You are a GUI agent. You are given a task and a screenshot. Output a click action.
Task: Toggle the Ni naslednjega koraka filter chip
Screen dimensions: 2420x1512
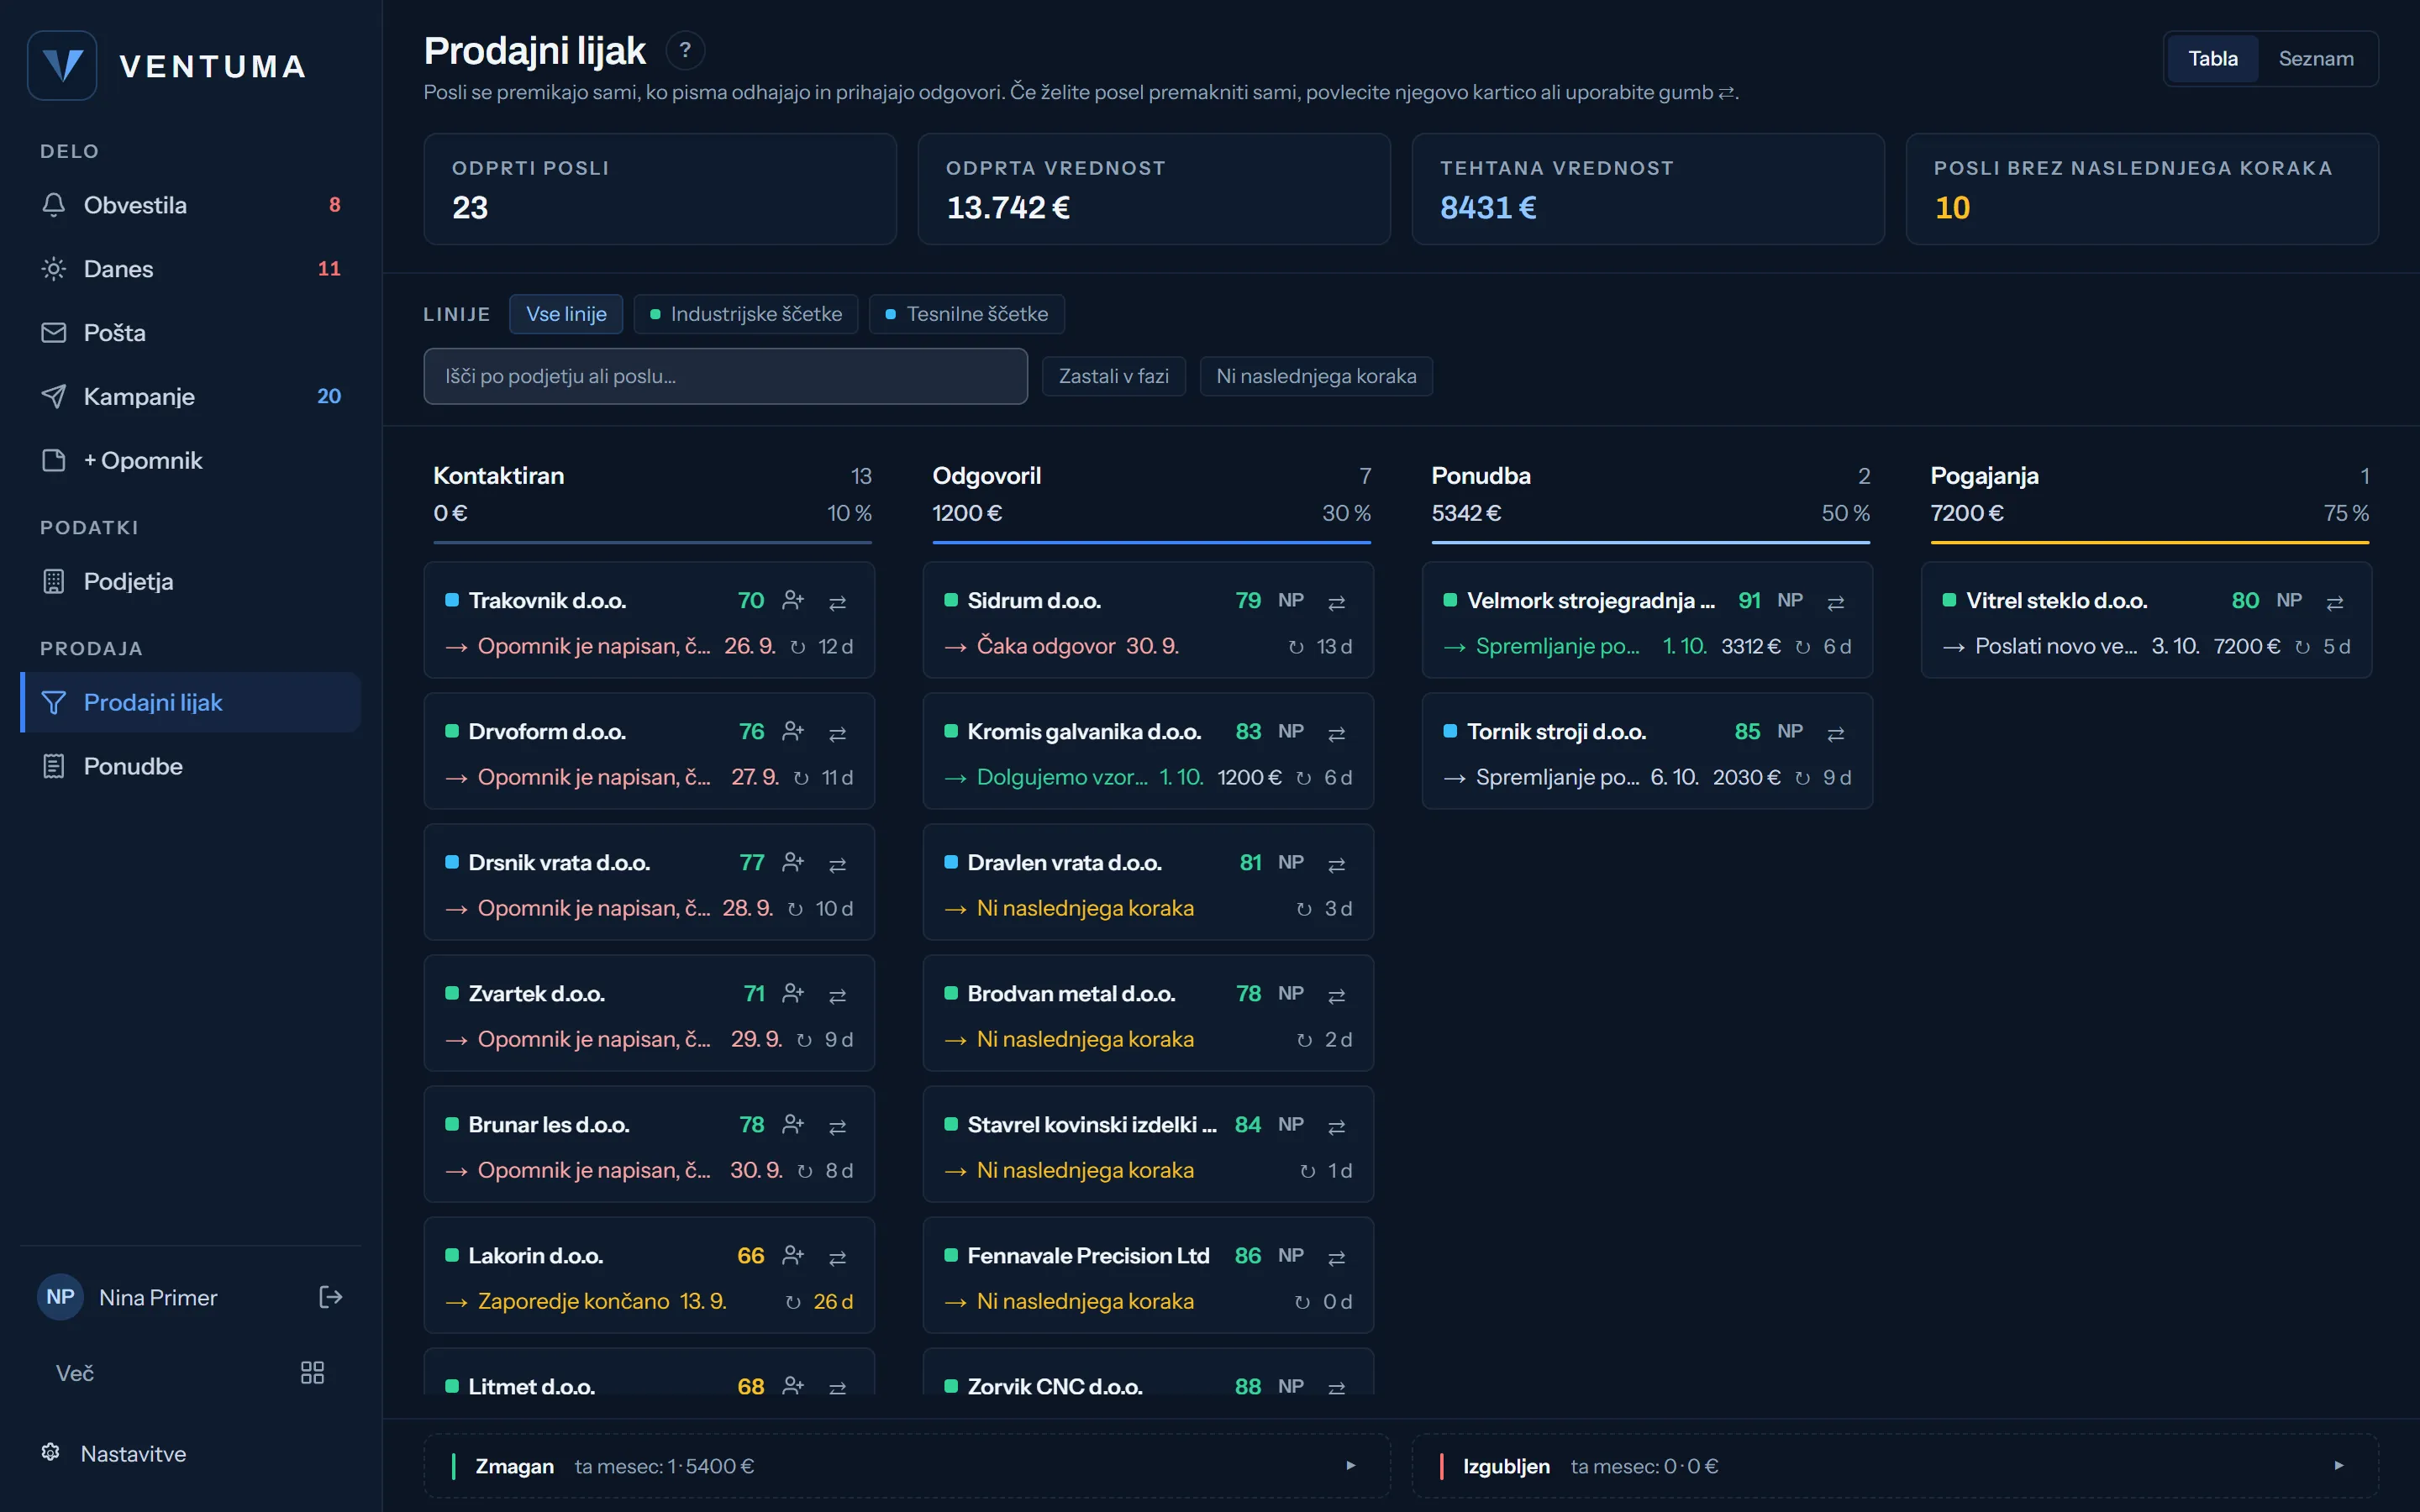pos(1316,376)
